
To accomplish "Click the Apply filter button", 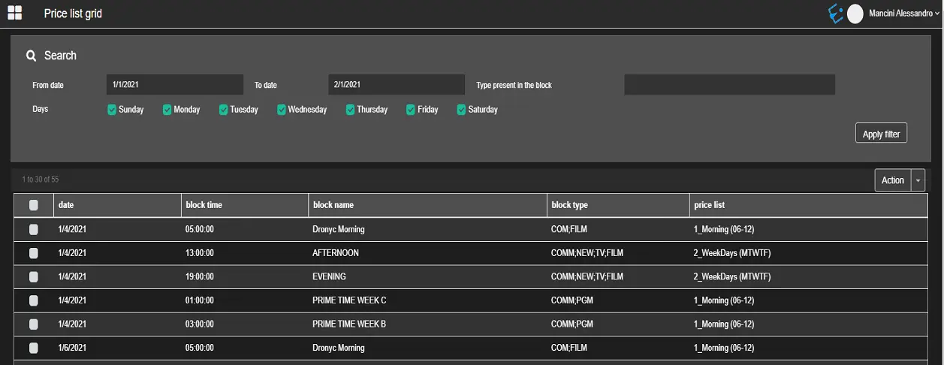I will (881, 134).
